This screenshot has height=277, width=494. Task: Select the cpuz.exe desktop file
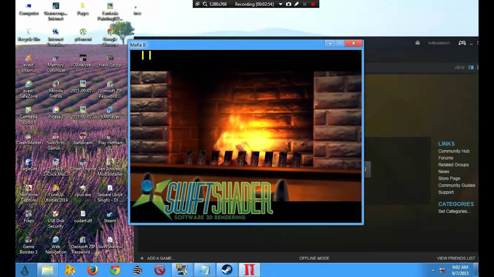coord(83,190)
